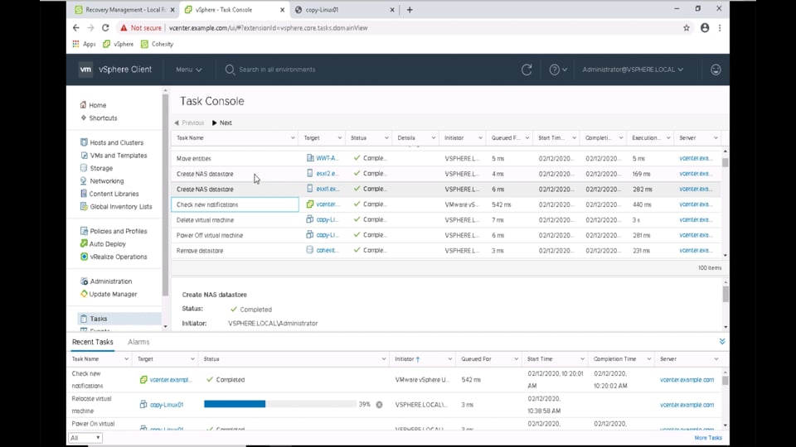The width and height of the screenshot is (796, 447).
Task: Open vRealize Operations
Action: pyautogui.click(x=114, y=257)
